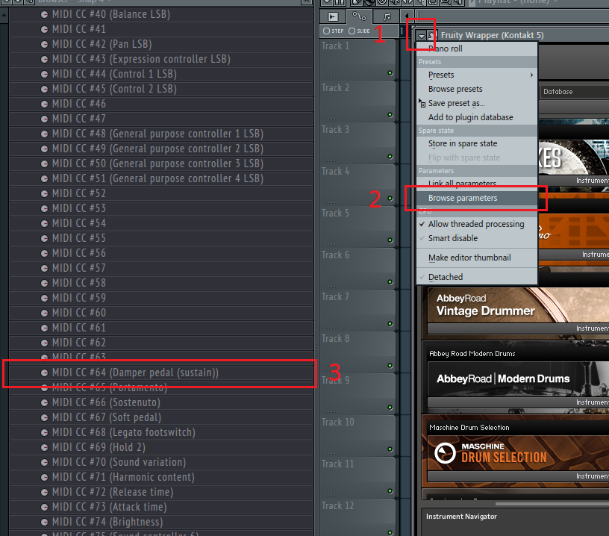The height and width of the screenshot is (536, 609).
Task: Toggle the Smart disable option
Action: (x=477, y=238)
